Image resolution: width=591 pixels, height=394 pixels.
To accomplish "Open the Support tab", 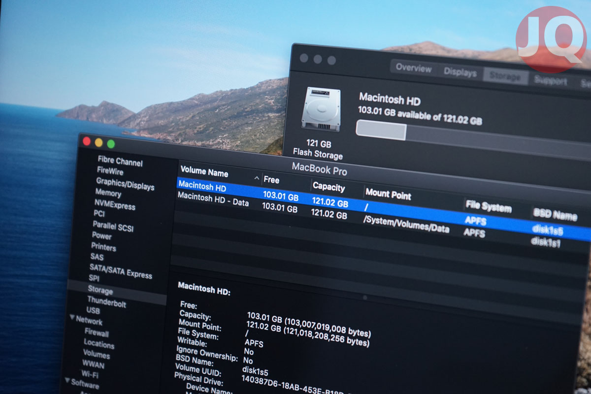I will (x=551, y=81).
